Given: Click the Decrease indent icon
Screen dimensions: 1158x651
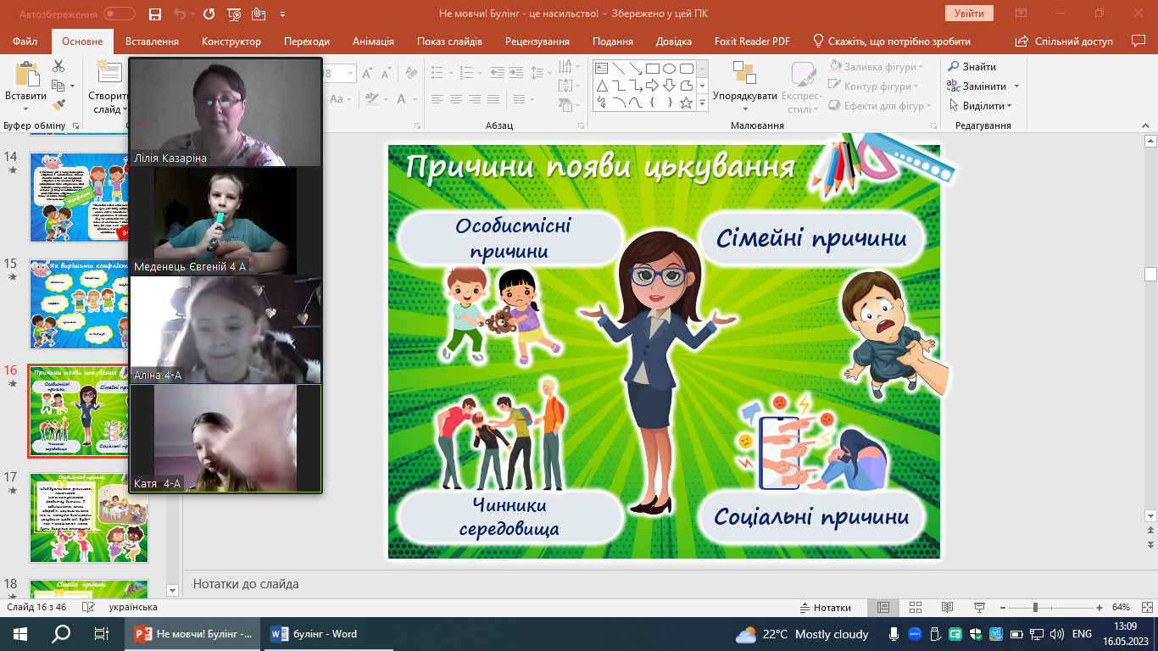Looking at the screenshot, I should tap(497, 74).
